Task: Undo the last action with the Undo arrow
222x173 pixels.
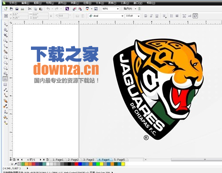Action: (x=48, y=9)
